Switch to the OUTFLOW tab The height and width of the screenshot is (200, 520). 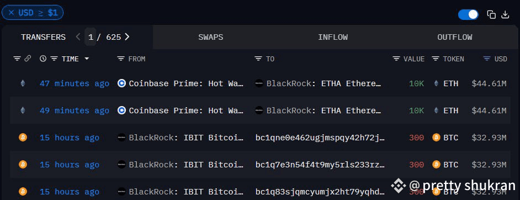click(x=455, y=37)
